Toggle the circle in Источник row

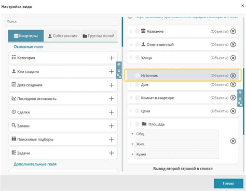point(137,75)
